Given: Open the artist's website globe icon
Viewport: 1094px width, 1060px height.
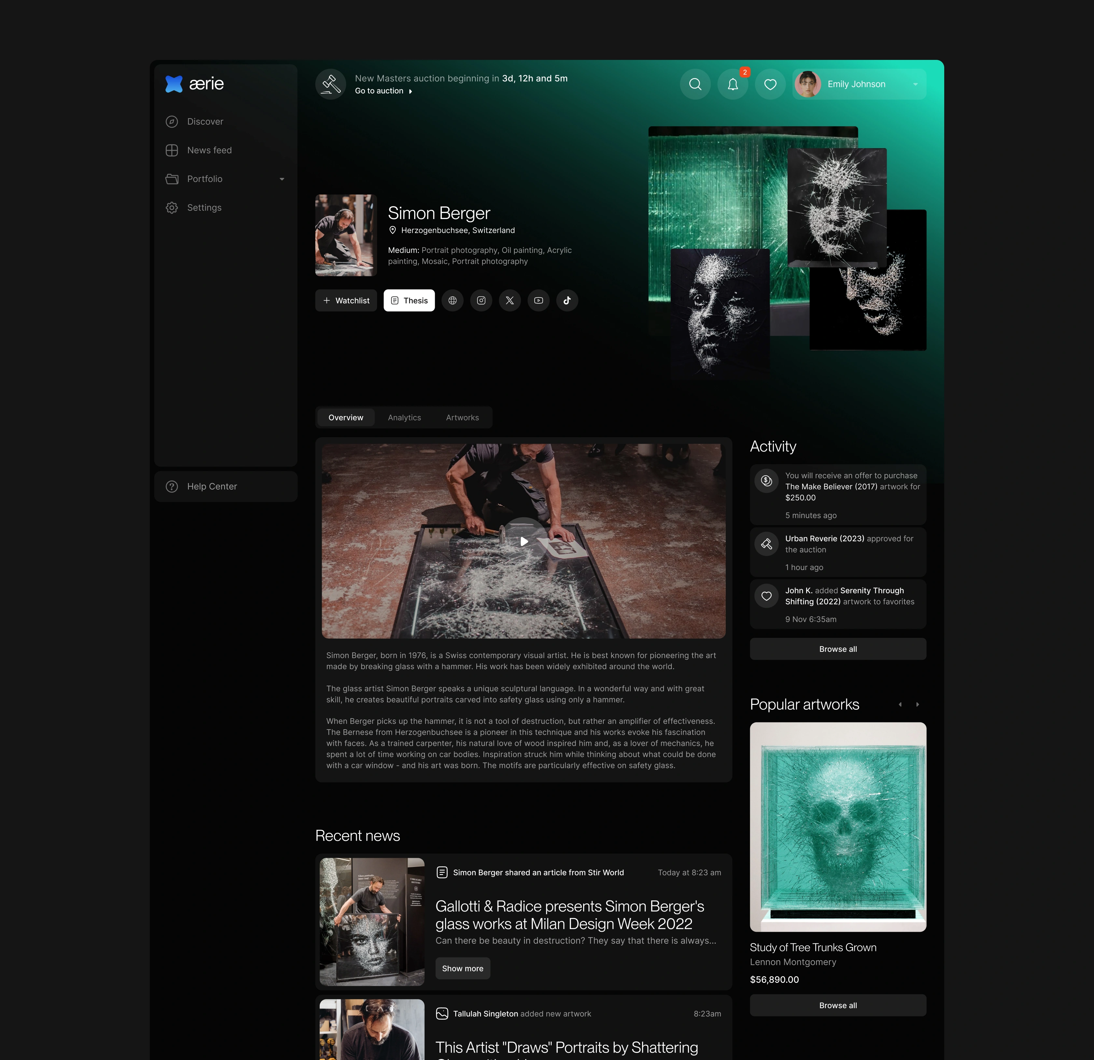Looking at the screenshot, I should (x=453, y=300).
